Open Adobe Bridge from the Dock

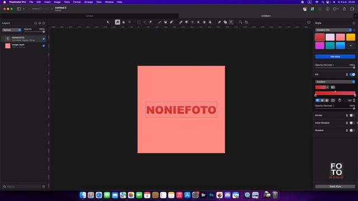(x=203, y=195)
